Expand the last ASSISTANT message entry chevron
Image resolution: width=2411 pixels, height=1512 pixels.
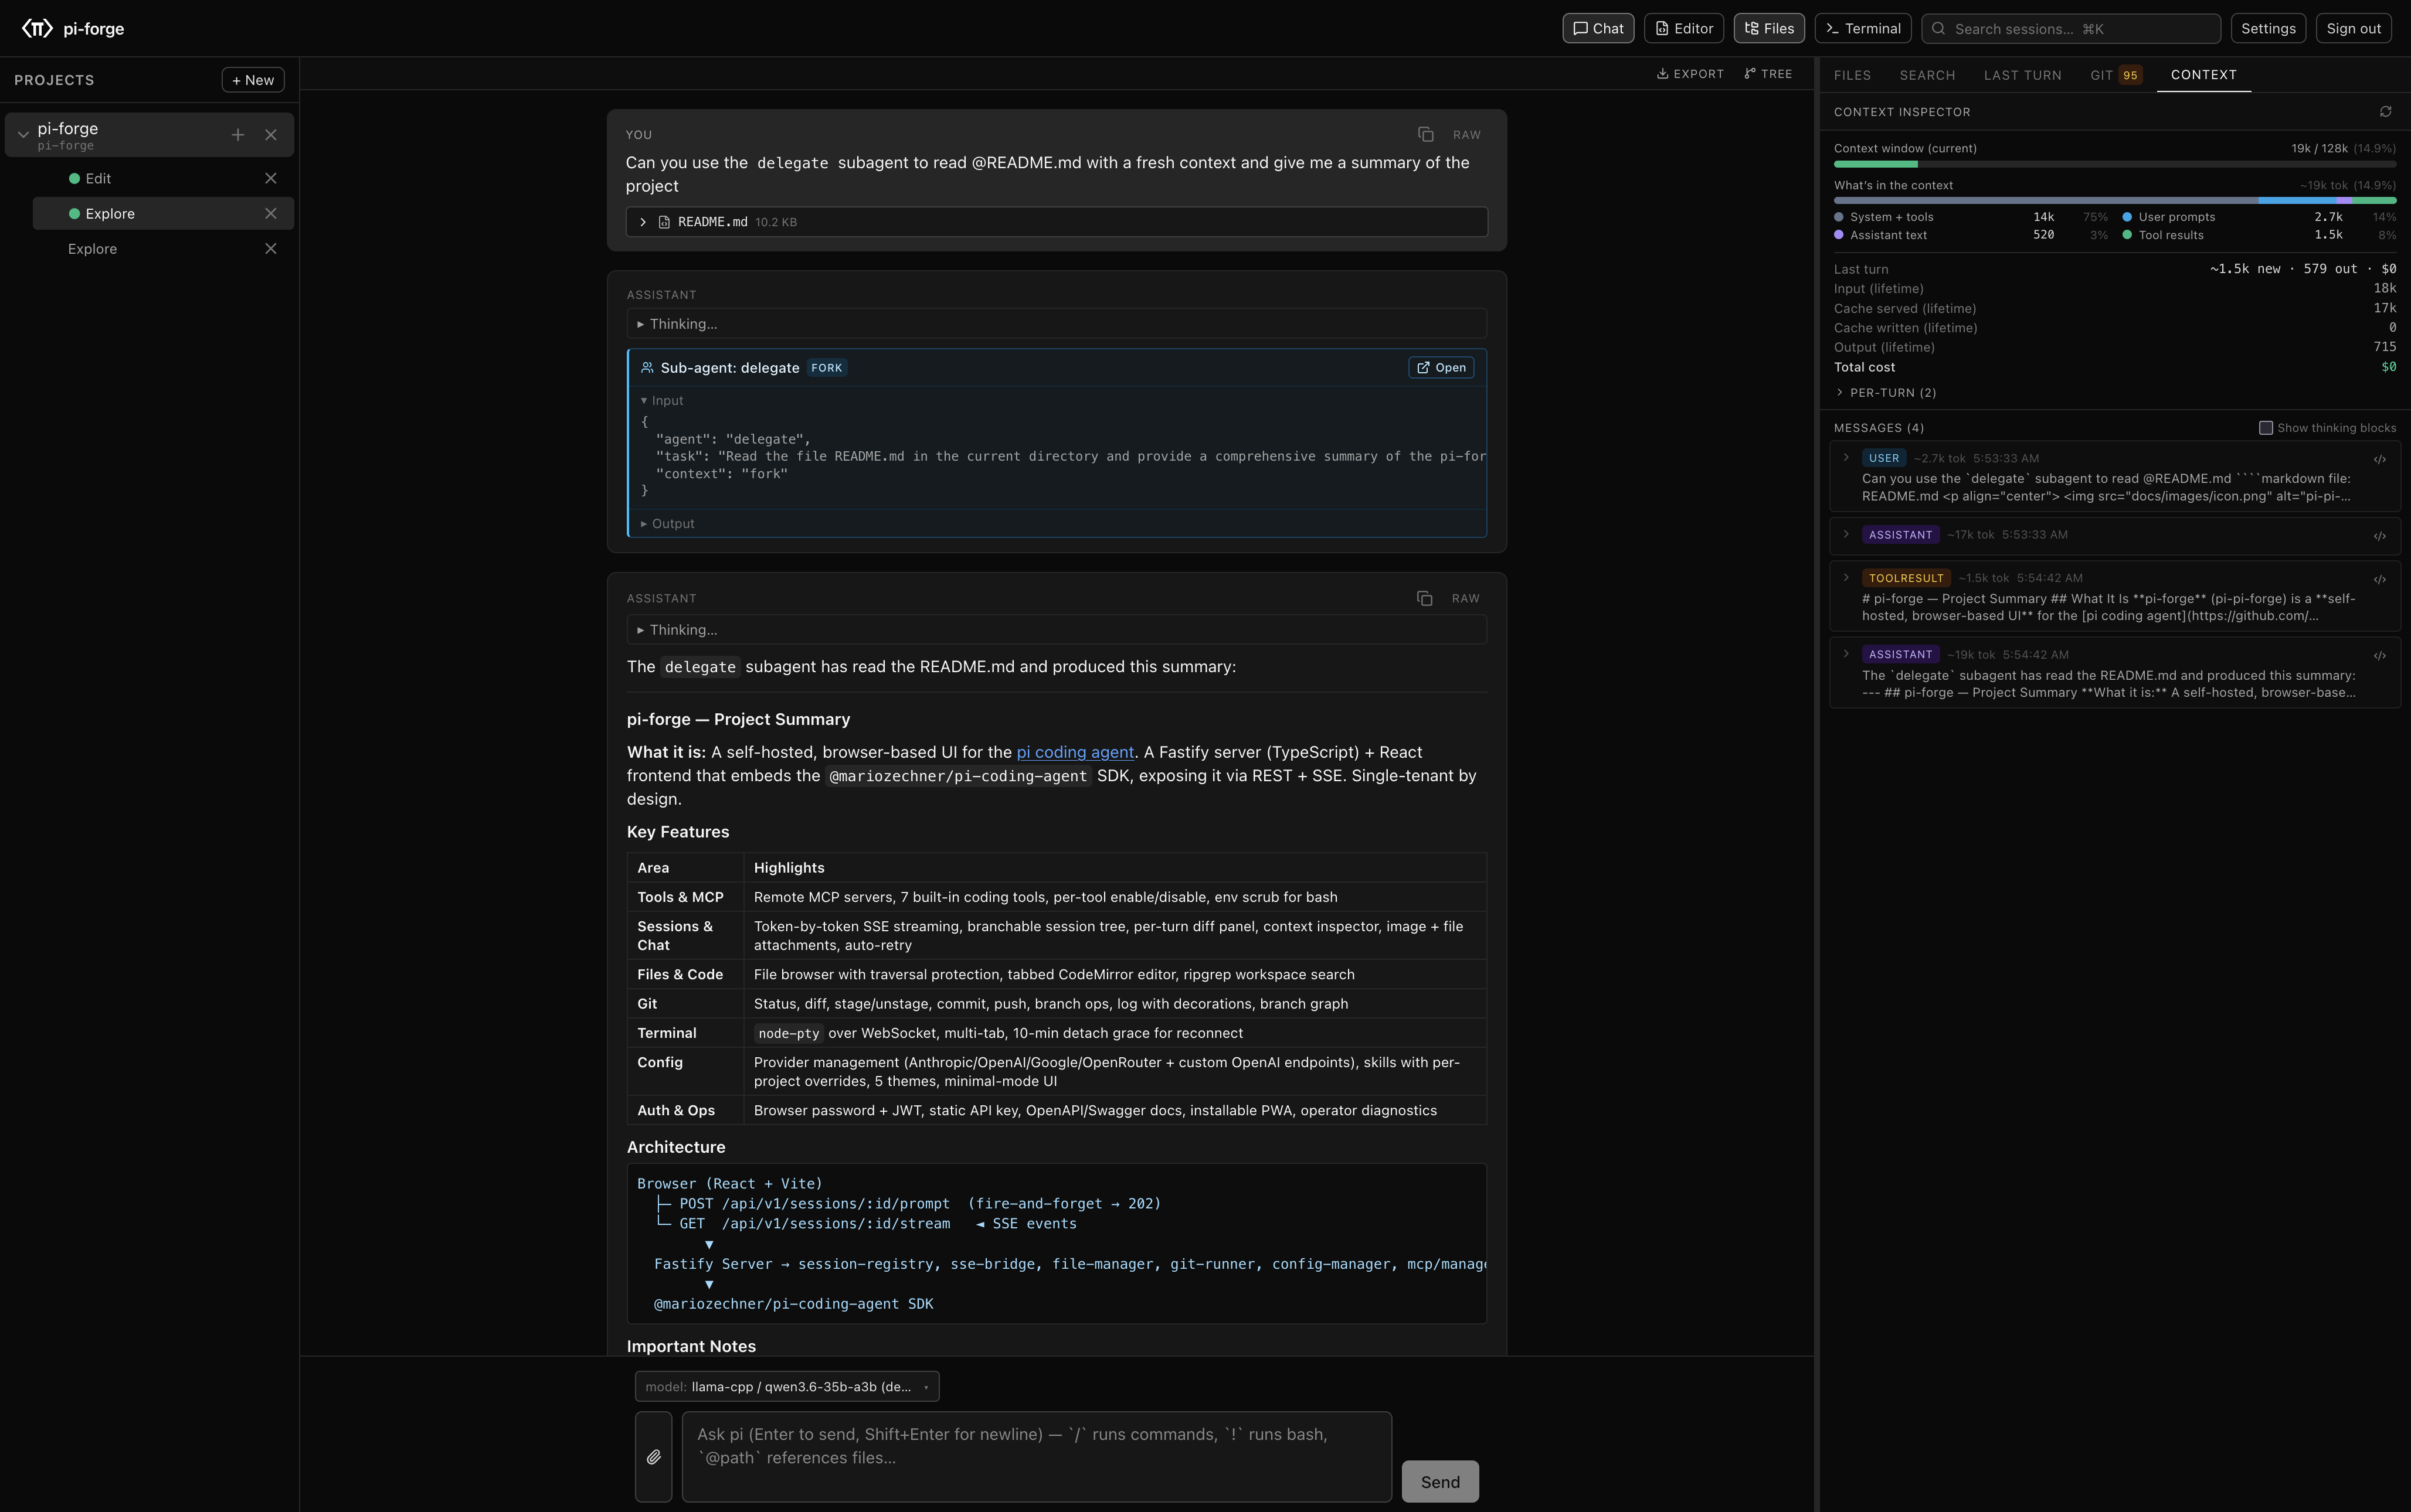[x=1846, y=654]
